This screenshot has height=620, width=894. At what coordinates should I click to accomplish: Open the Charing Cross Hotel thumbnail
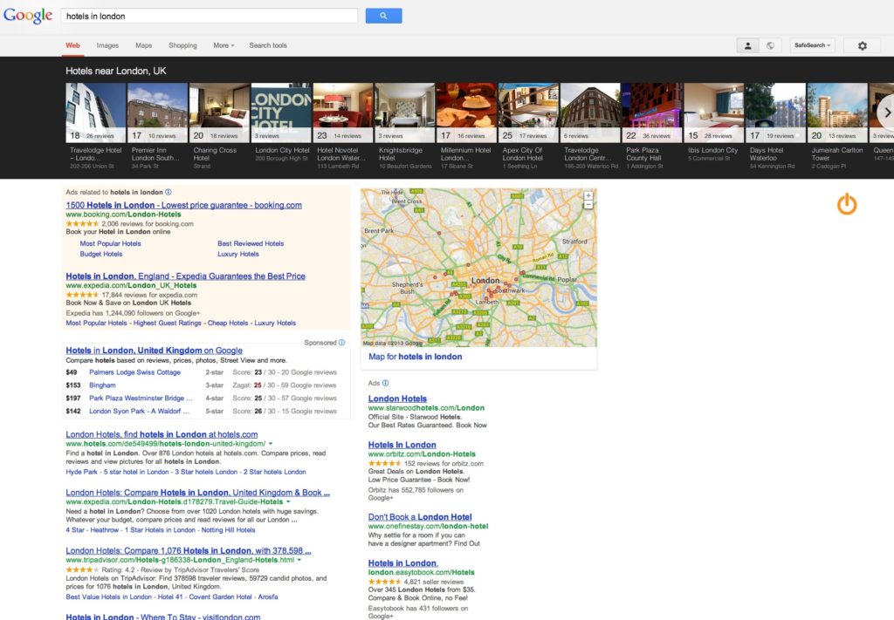coord(219,112)
